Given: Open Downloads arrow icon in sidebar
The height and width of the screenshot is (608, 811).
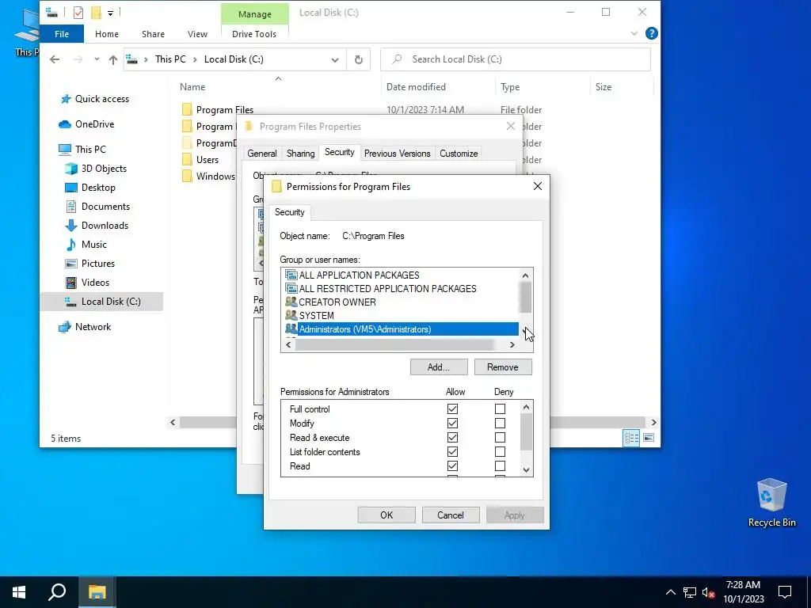Looking at the screenshot, I should pyautogui.click(x=70, y=226).
